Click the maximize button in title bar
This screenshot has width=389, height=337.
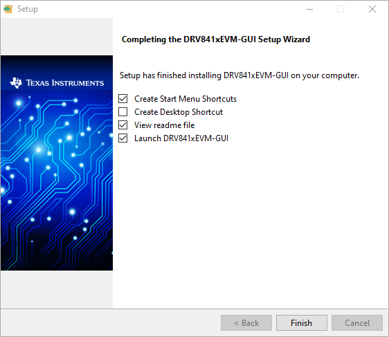pos(341,9)
